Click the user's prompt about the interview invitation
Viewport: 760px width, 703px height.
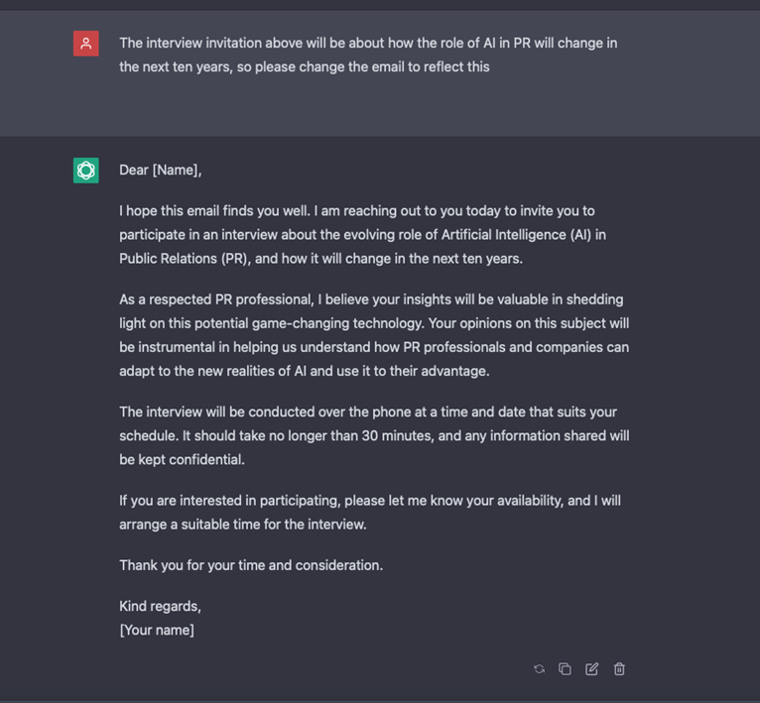tap(368, 55)
